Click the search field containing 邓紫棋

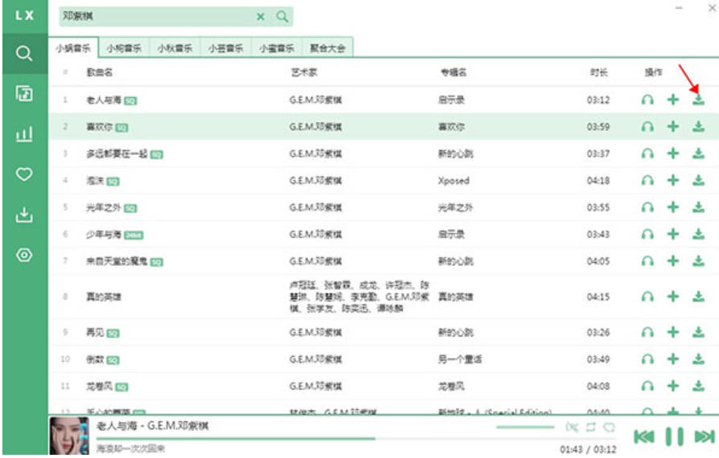(x=153, y=16)
